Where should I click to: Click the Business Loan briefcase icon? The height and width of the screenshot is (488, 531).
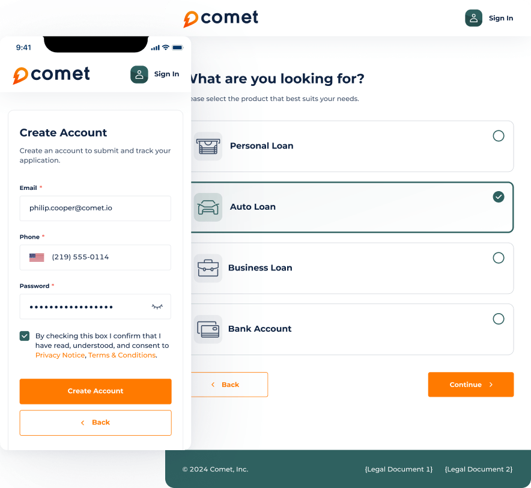(x=208, y=268)
